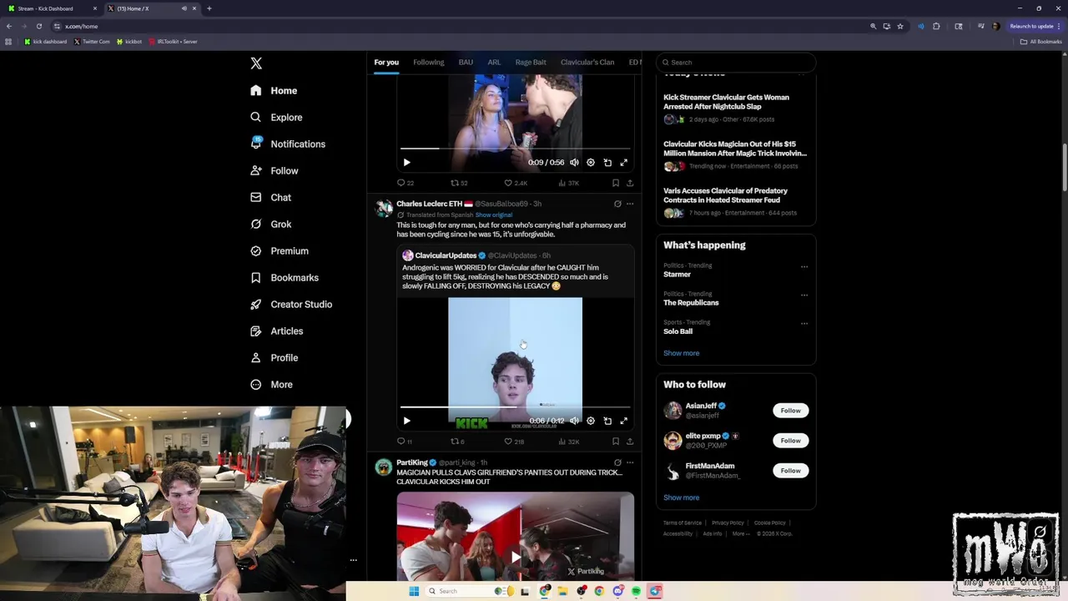The width and height of the screenshot is (1068, 601).
Task: Reply to the Charles Leclerc ETH post
Action: [405, 441]
